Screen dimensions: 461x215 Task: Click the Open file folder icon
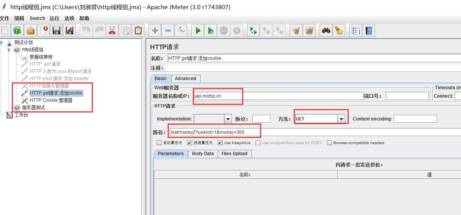(31, 30)
